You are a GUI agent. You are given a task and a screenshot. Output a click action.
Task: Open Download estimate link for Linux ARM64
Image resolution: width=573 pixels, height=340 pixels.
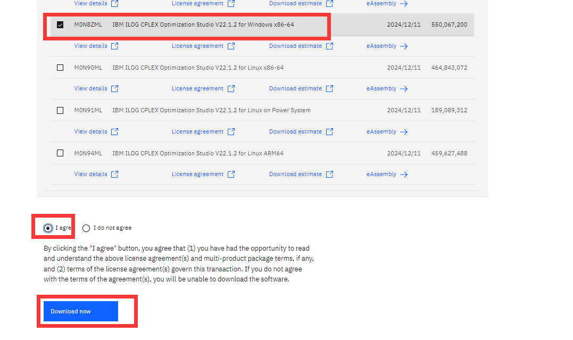point(295,174)
